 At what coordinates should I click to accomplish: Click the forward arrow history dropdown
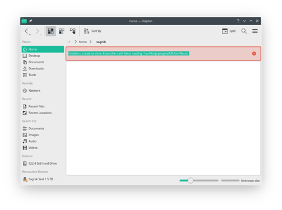pos(40,35)
